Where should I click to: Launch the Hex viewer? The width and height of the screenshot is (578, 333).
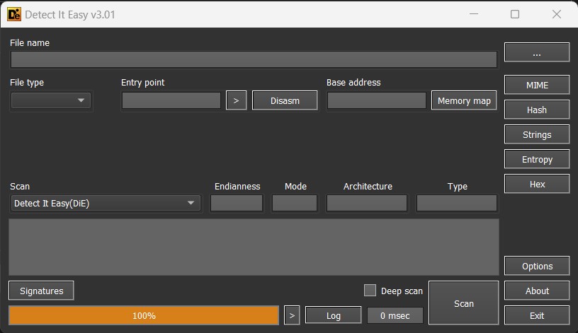(x=536, y=184)
